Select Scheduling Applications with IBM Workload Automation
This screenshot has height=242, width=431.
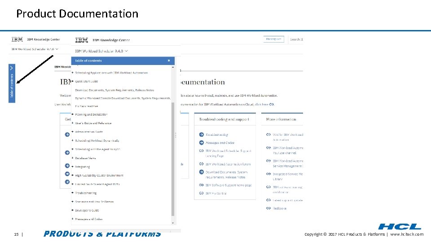pyautogui.click(x=112, y=73)
